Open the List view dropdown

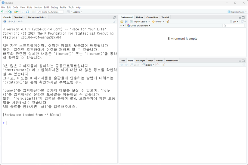234,21
